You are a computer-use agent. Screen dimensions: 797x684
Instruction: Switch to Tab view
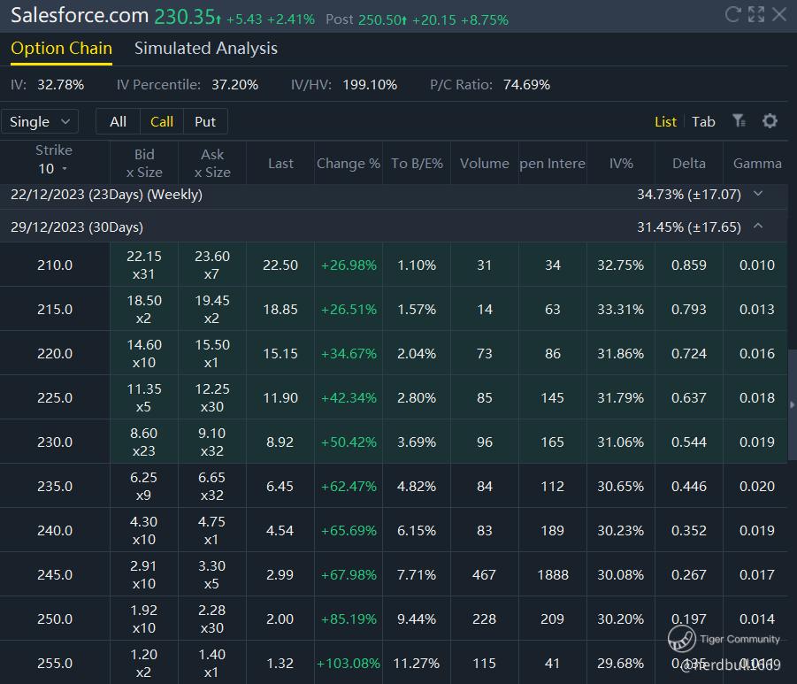703,122
